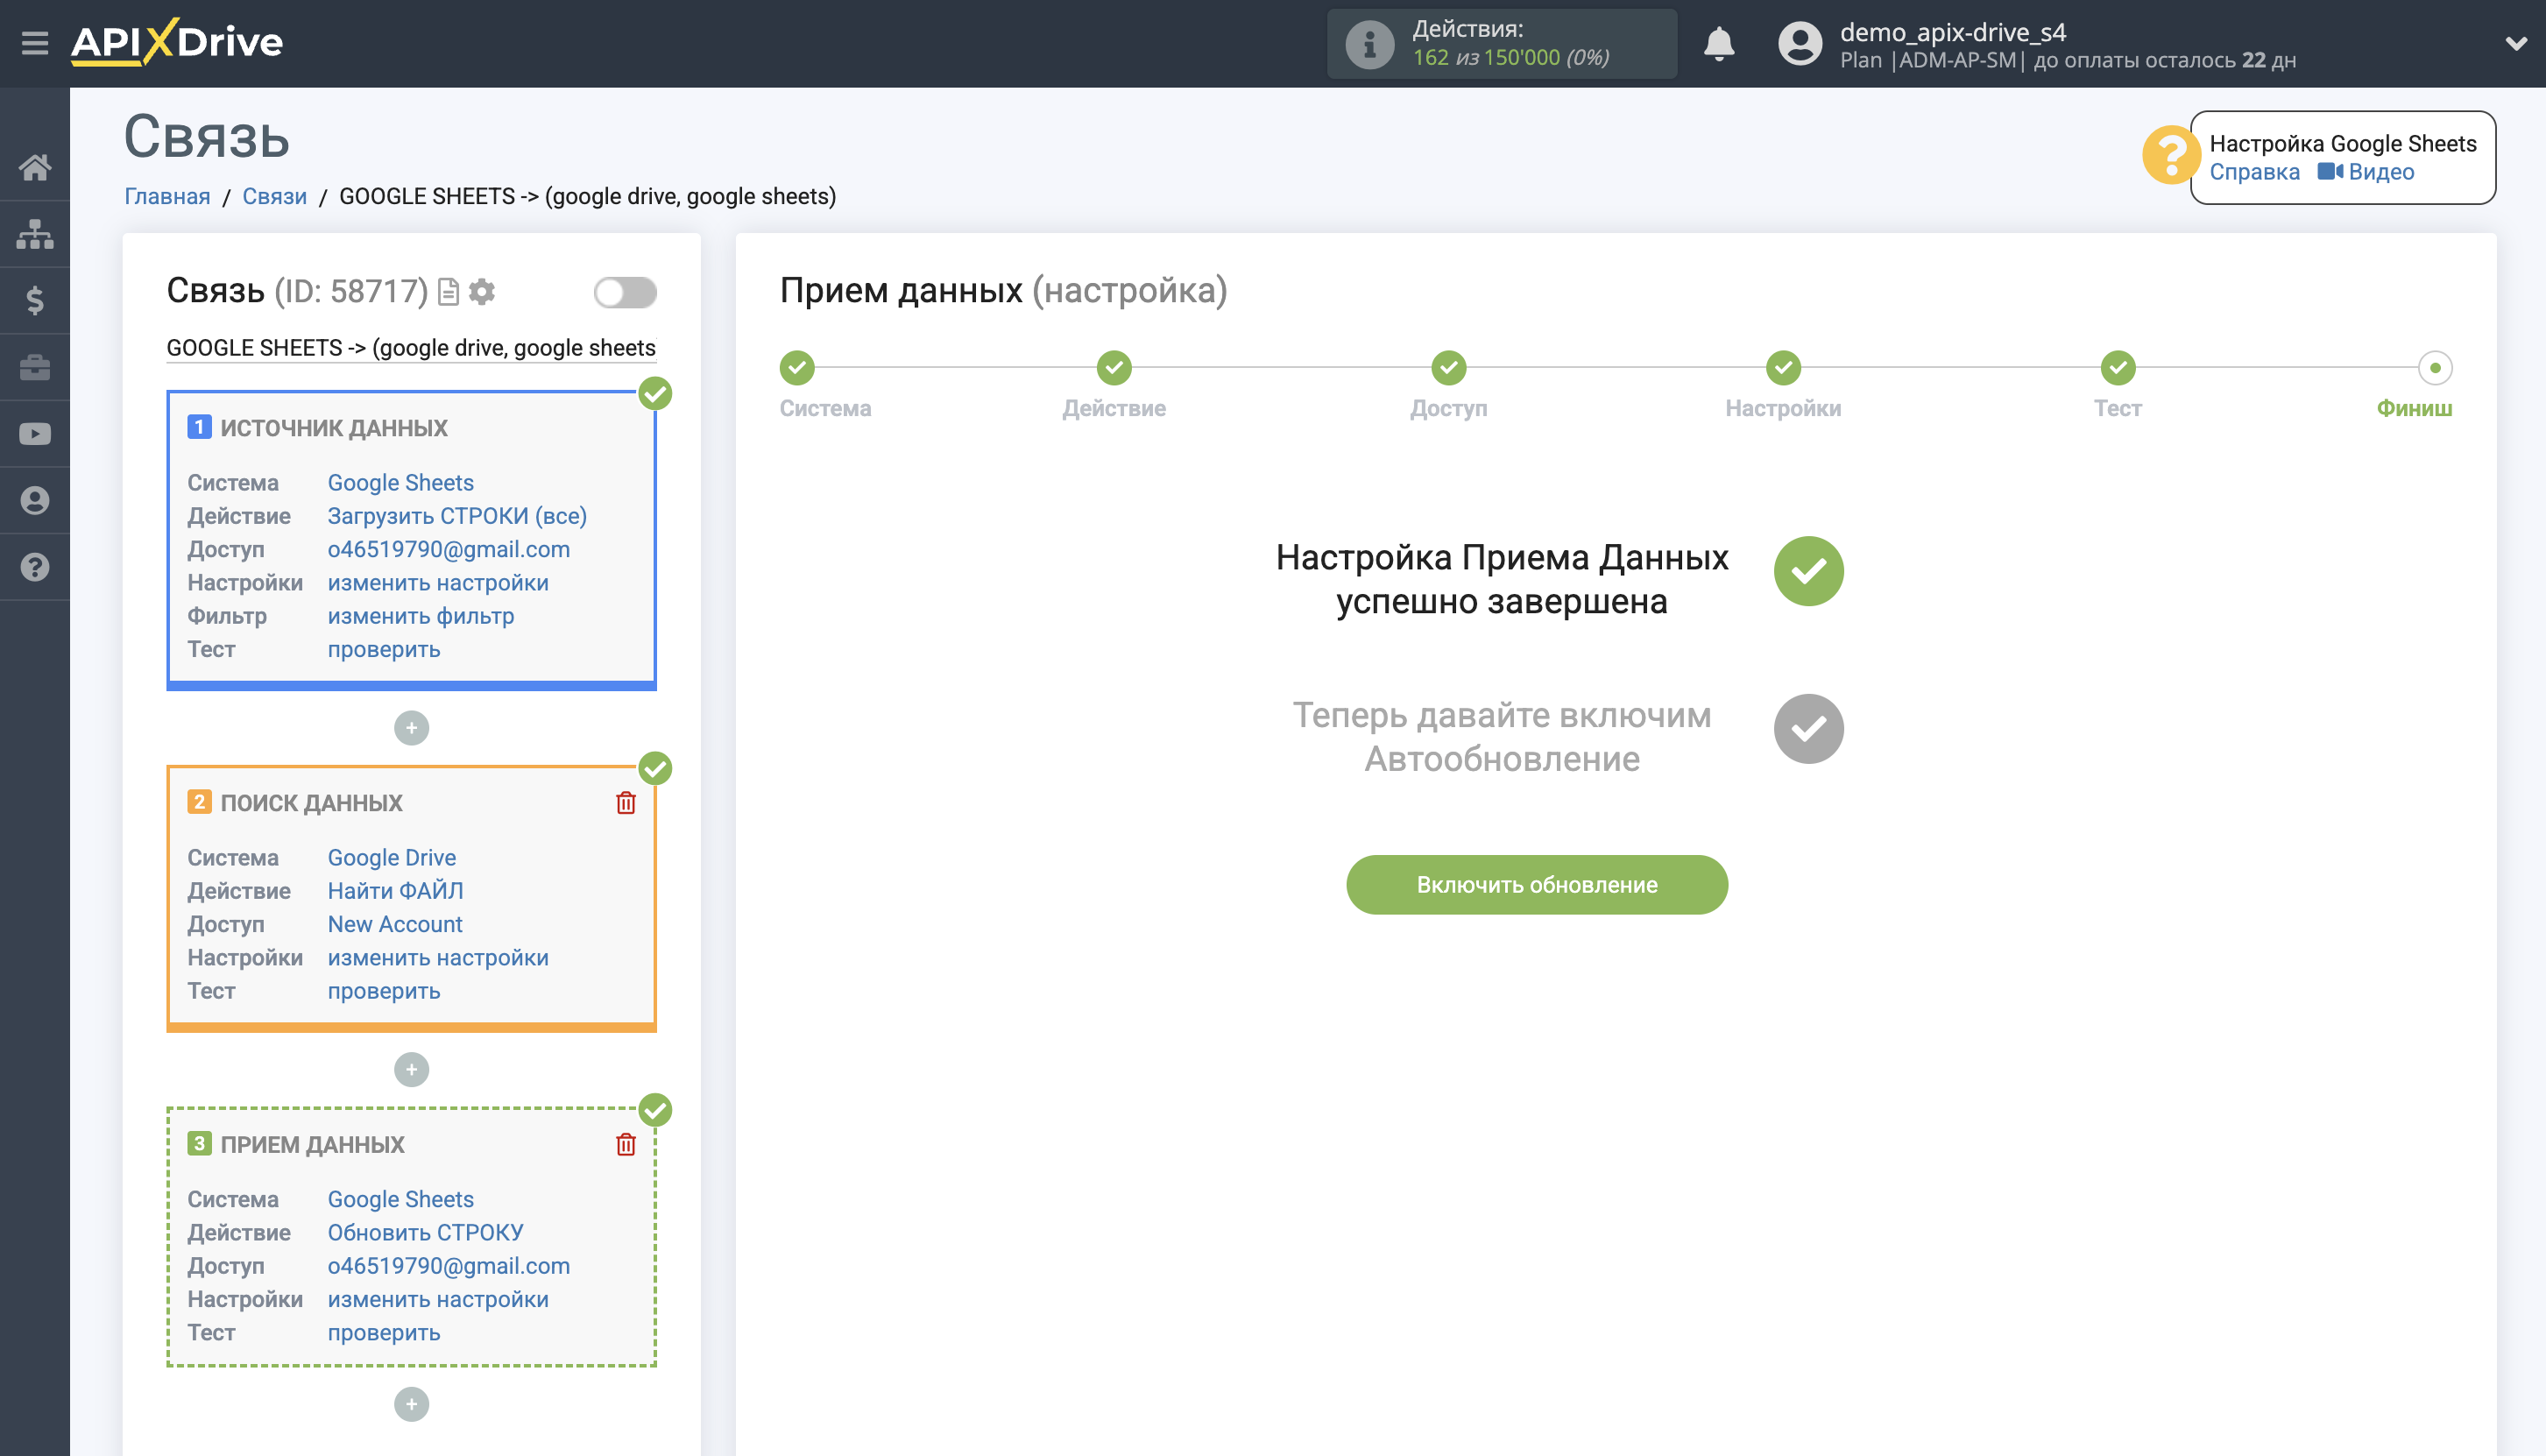
Task: Go to Главная breadcrumb
Action: (167, 196)
